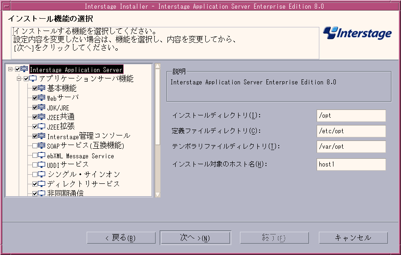Image resolution: width=401 pixels, height=255 pixels.
Task: Select J2EE共通 tree label
Action: tap(61, 117)
